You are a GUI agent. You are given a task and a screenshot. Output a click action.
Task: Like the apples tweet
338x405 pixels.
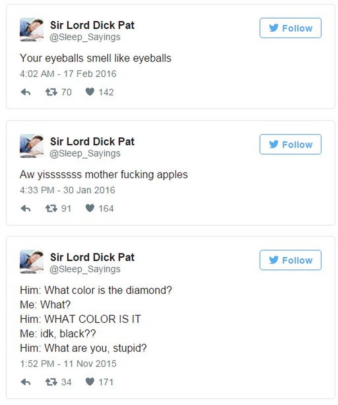pyautogui.click(x=90, y=209)
